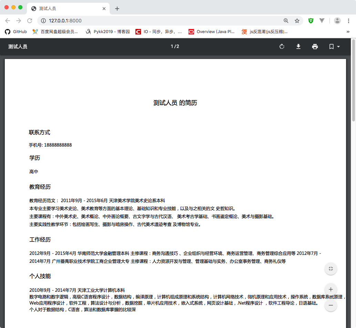Click the line mentioning 天津工业大学计算机本科

pyautogui.click(x=77, y=290)
